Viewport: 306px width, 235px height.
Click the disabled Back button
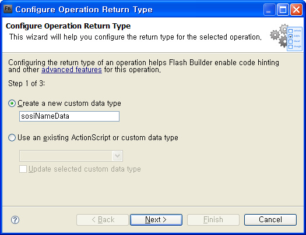click(103, 220)
